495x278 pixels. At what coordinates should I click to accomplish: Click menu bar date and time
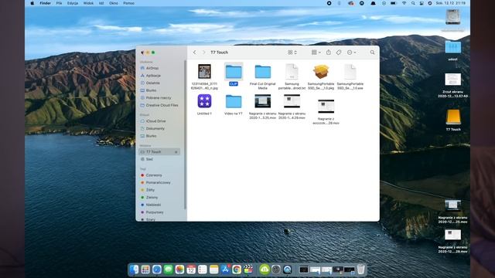pyautogui.click(x=450, y=3)
